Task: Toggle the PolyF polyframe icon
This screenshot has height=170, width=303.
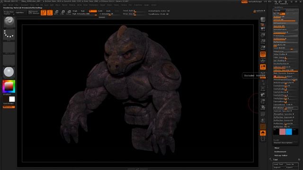Action: [x=263, y=114]
